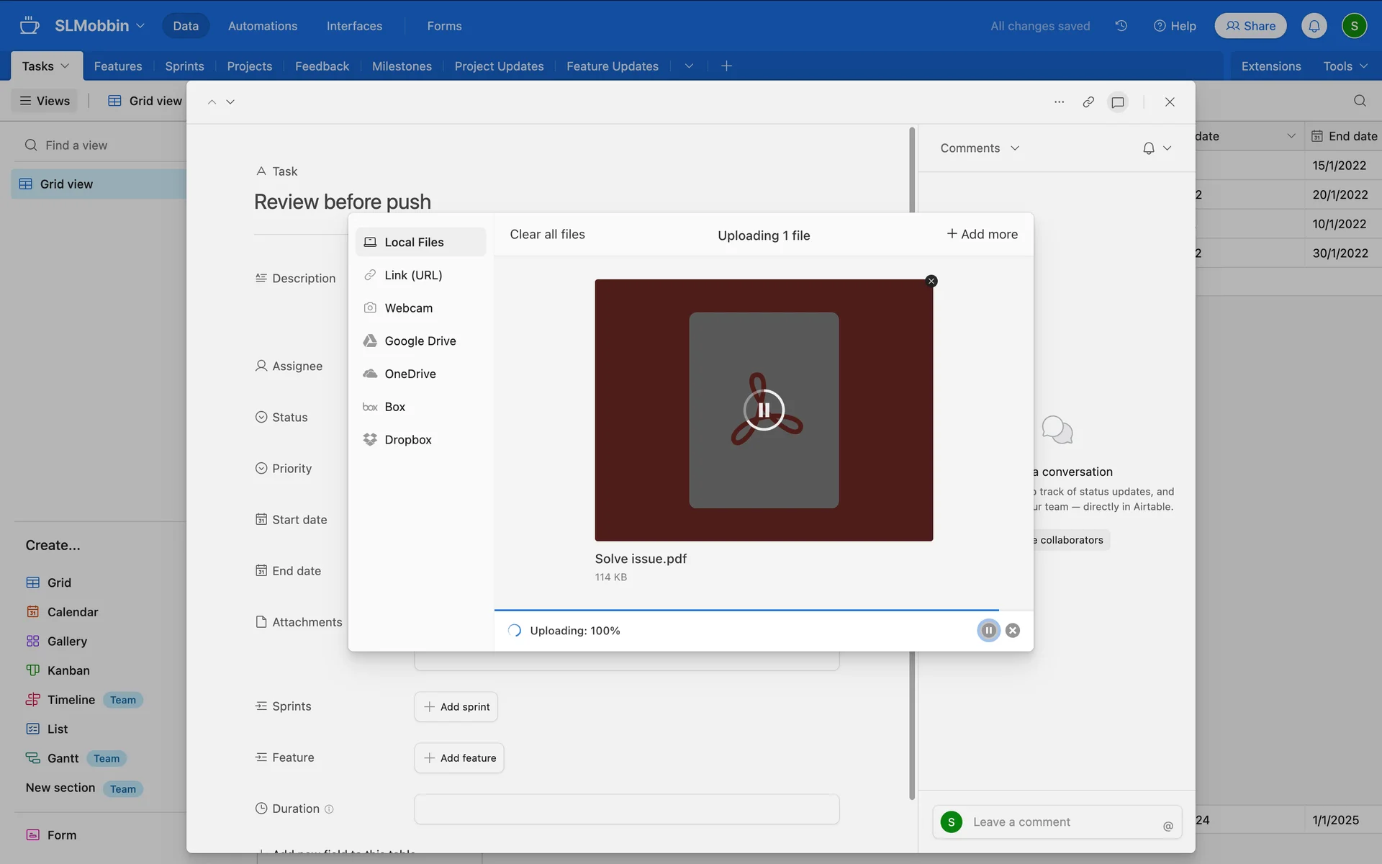1382x864 pixels.
Task: Expand the Comments dropdown
Action: (980, 148)
